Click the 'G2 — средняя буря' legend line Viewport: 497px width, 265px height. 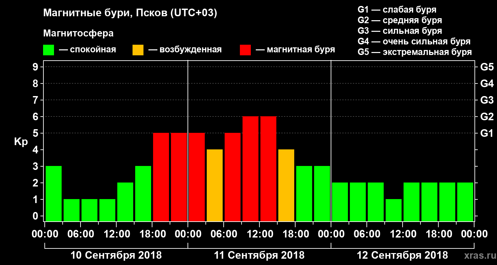point(400,20)
